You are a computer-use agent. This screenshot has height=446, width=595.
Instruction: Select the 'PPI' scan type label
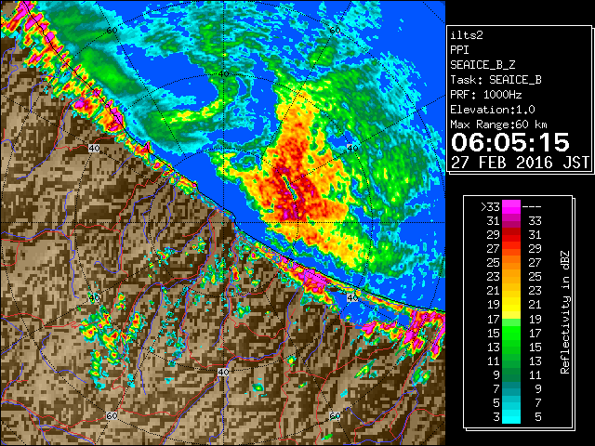click(x=459, y=50)
